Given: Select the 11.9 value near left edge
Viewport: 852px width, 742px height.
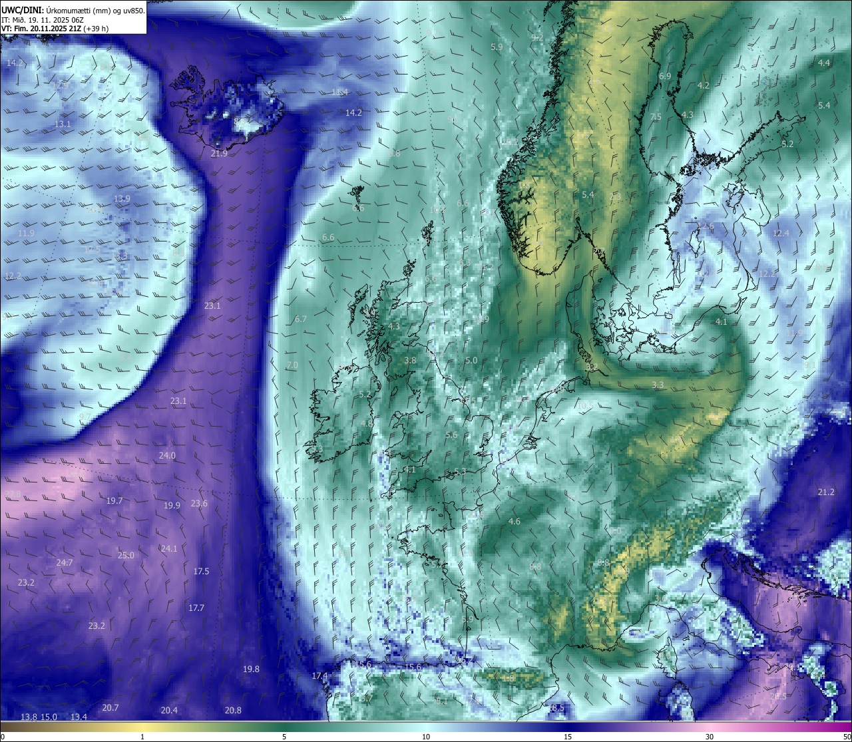Looking at the screenshot, I should [x=26, y=234].
